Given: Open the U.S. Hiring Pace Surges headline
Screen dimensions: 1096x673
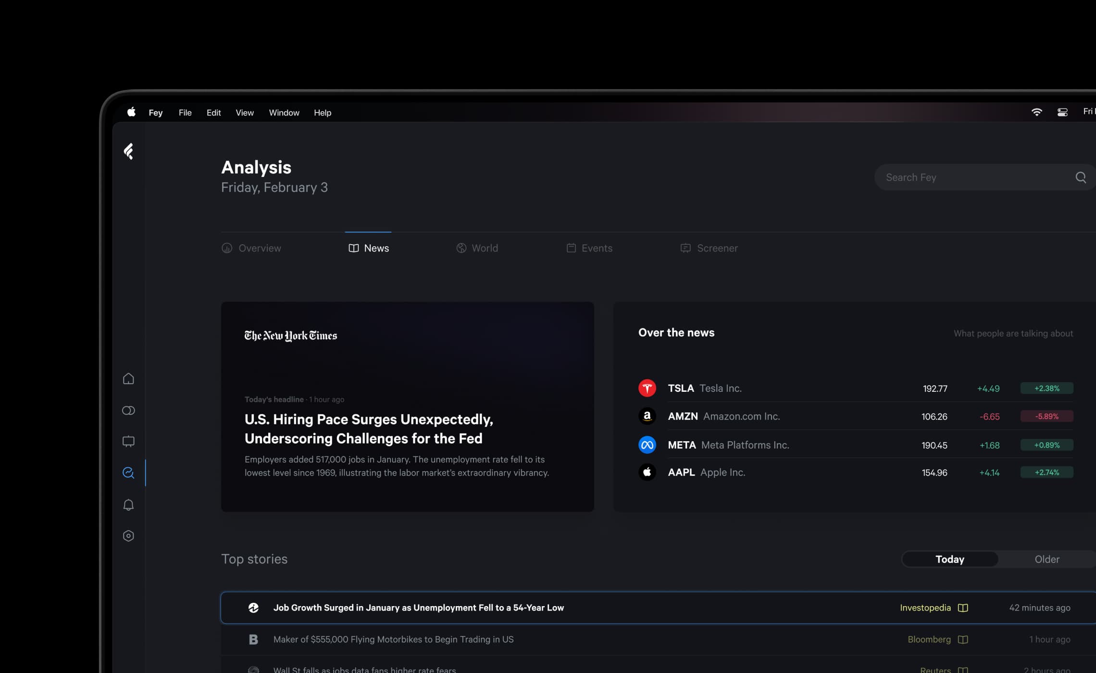Looking at the screenshot, I should 369,429.
